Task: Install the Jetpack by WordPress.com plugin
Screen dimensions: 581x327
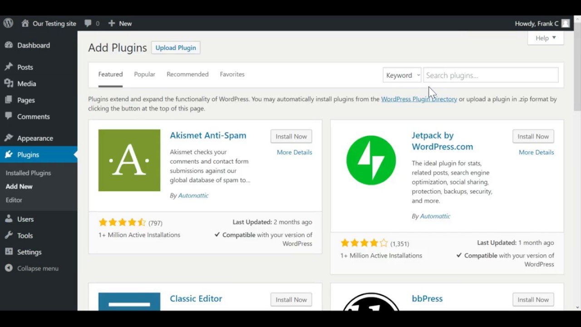Action: click(x=533, y=136)
